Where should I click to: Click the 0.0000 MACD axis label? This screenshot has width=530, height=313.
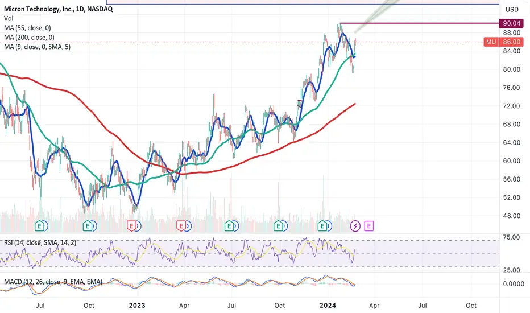tap(514, 284)
